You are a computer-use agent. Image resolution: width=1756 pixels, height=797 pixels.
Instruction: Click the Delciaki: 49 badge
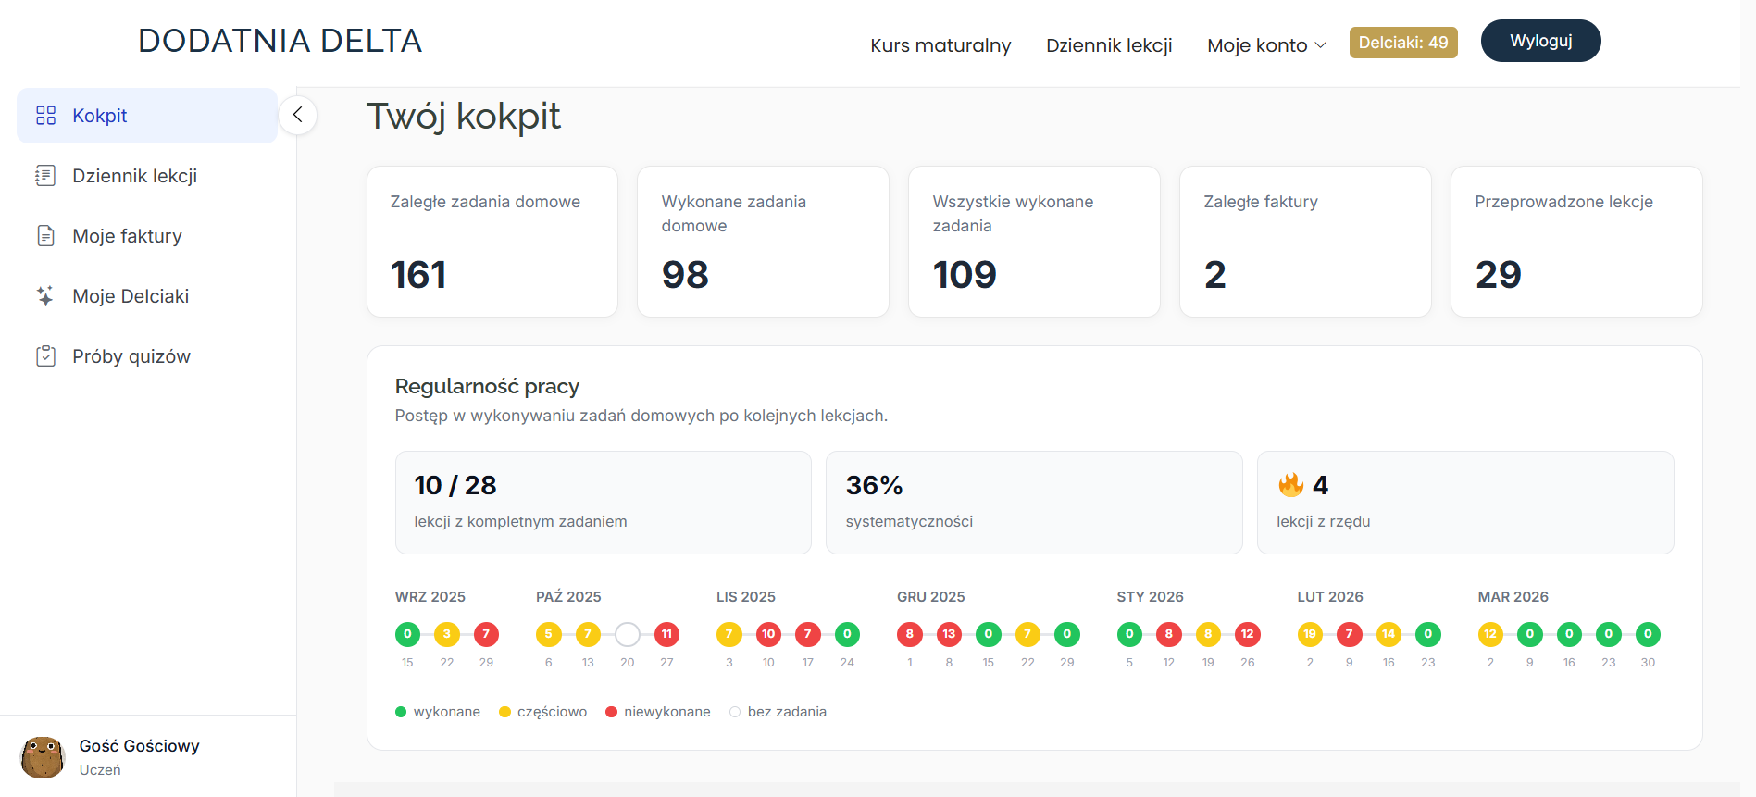(x=1403, y=43)
